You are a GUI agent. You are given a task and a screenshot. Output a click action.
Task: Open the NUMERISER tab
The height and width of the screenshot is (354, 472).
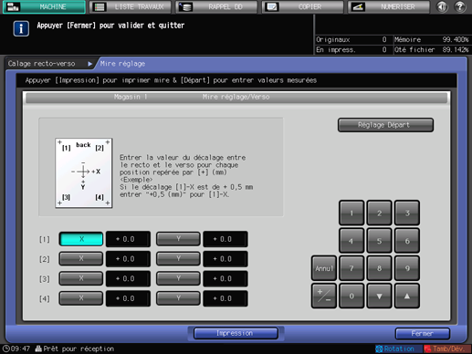(389, 6)
